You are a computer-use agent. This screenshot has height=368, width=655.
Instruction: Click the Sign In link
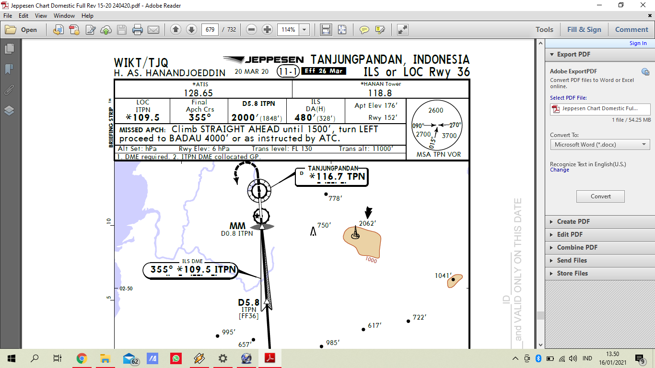pos(638,43)
